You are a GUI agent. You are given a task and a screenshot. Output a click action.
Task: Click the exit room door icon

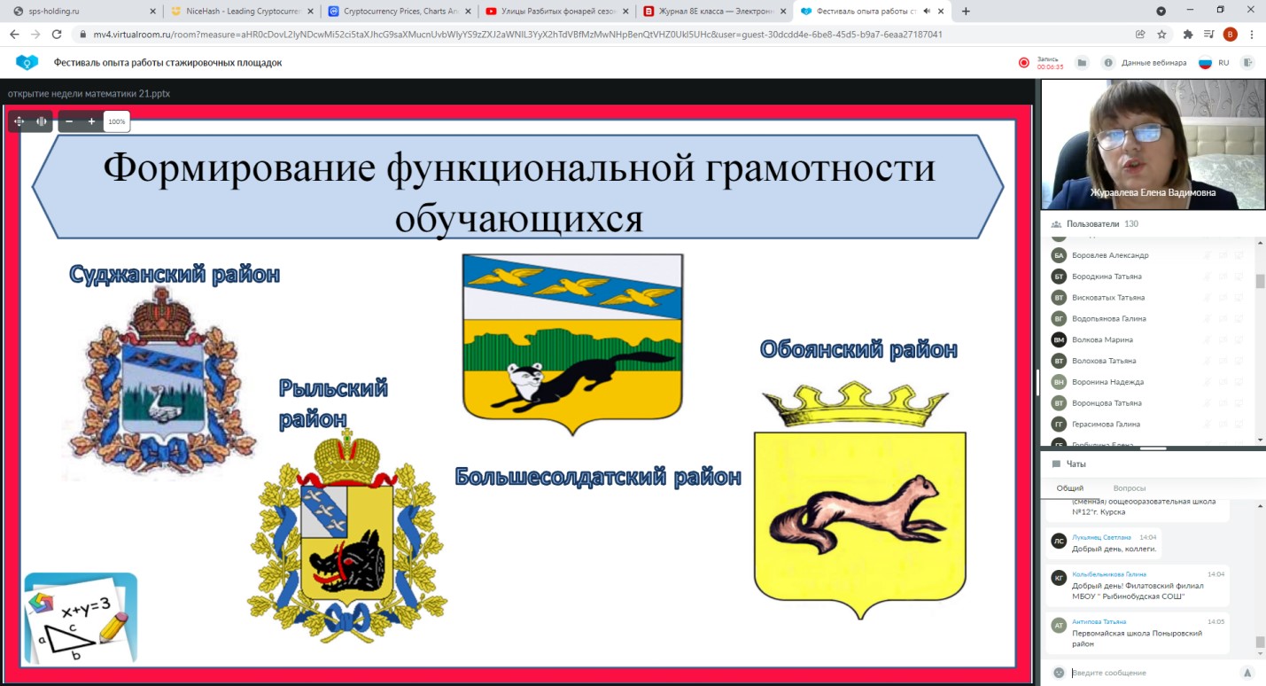[1248, 63]
